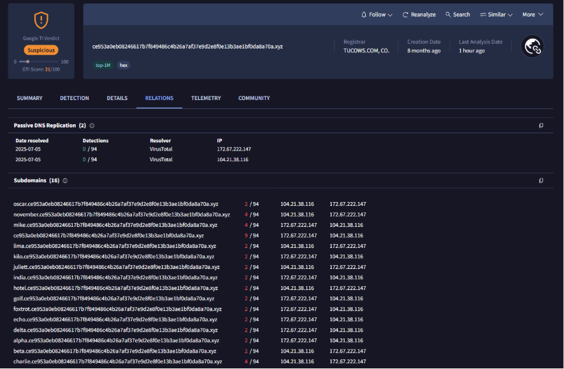Click IP 104.21.38.116 in Passive DNS
The width and height of the screenshot is (564, 369).
click(x=233, y=159)
